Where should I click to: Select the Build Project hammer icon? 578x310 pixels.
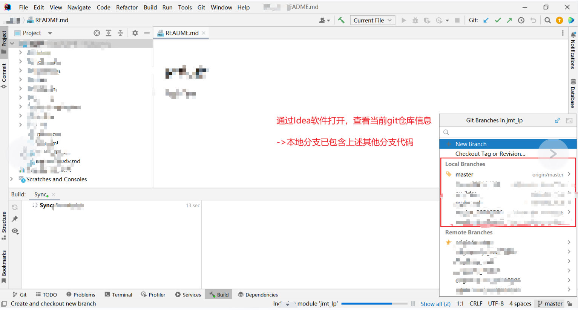coord(341,20)
